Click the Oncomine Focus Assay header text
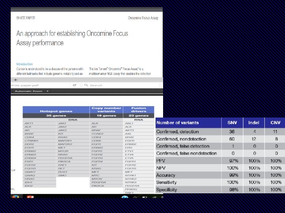 143,18
